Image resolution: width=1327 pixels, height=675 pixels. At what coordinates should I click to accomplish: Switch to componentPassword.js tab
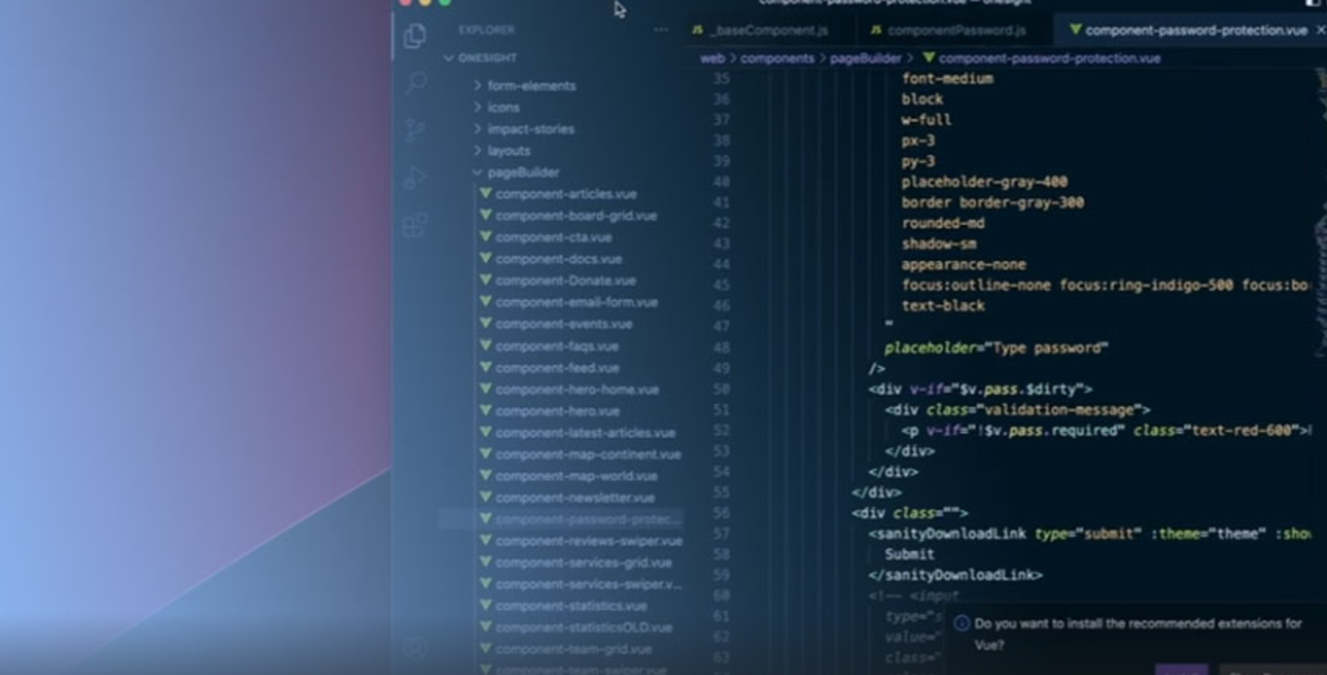[957, 30]
